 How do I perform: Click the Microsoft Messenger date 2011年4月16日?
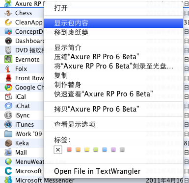pos(167,180)
